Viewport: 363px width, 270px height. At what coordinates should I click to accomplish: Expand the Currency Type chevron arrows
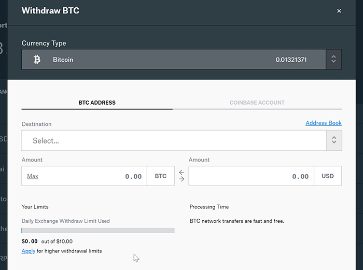333,60
